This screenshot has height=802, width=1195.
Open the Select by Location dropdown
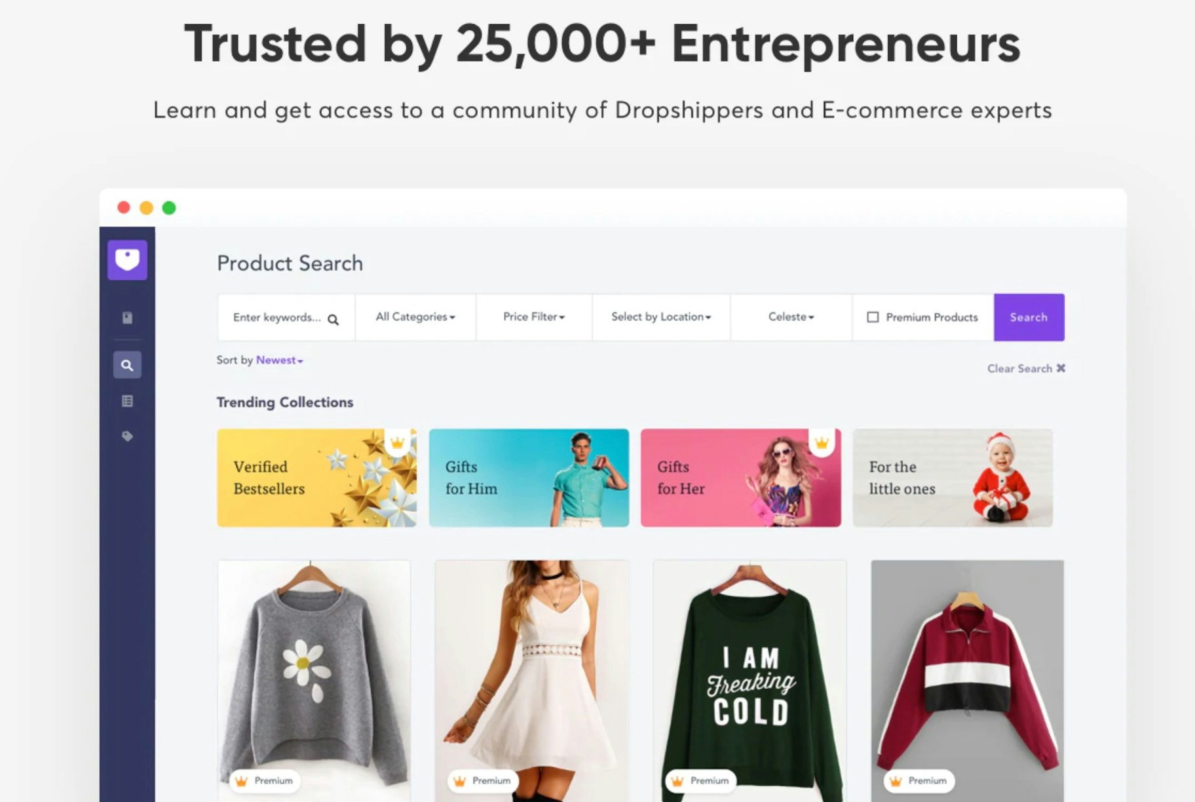pyautogui.click(x=661, y=317)
